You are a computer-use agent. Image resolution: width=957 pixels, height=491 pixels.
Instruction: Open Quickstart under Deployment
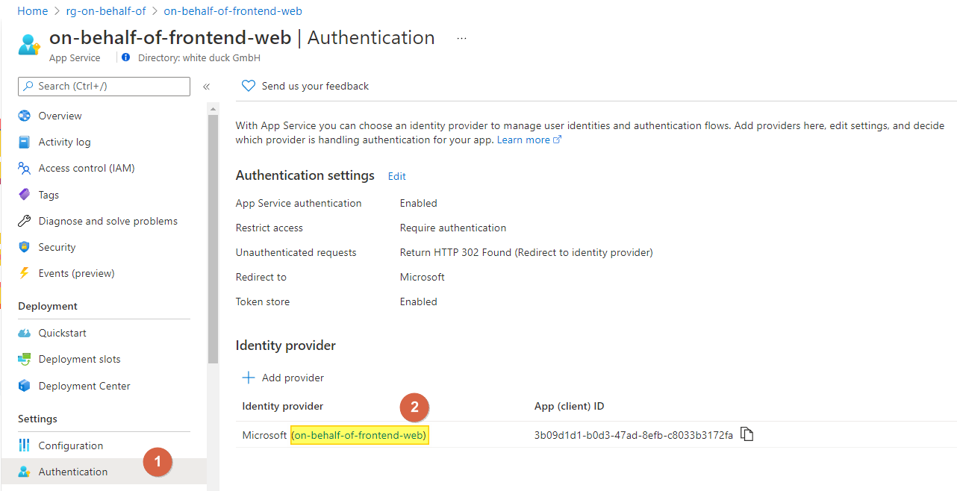pyautogui.click(x=63, y=333)
